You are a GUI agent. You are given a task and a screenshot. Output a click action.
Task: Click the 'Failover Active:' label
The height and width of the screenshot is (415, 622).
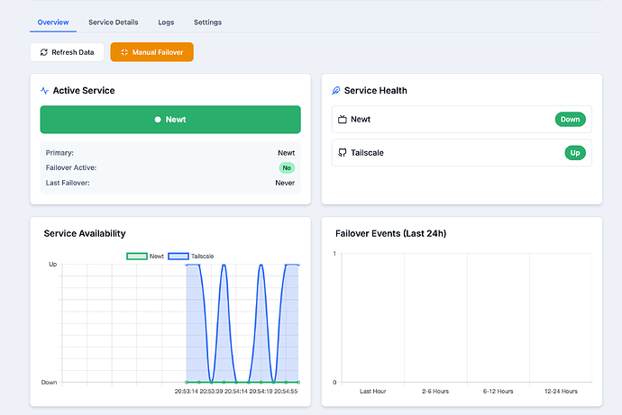71,168
